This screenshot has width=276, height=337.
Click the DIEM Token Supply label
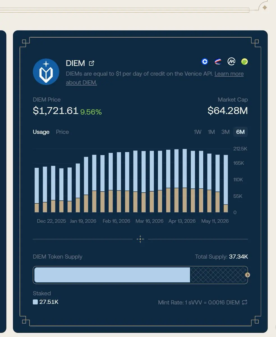coord(58,257)
